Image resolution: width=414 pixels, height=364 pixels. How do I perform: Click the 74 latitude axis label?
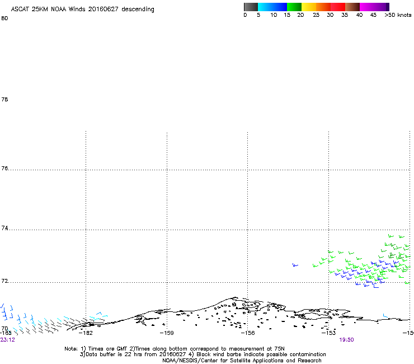click(4, 228)
